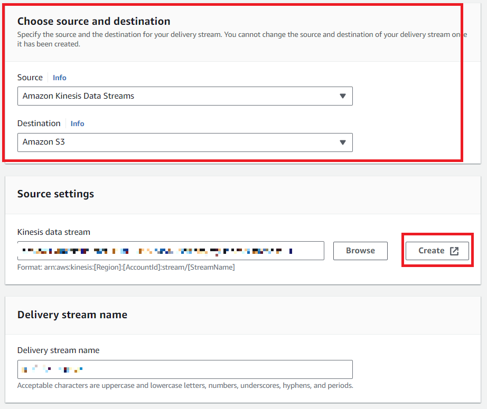Click the arrow icon in the Destination dropdown
487x409 pixels.
pos(342,142)
